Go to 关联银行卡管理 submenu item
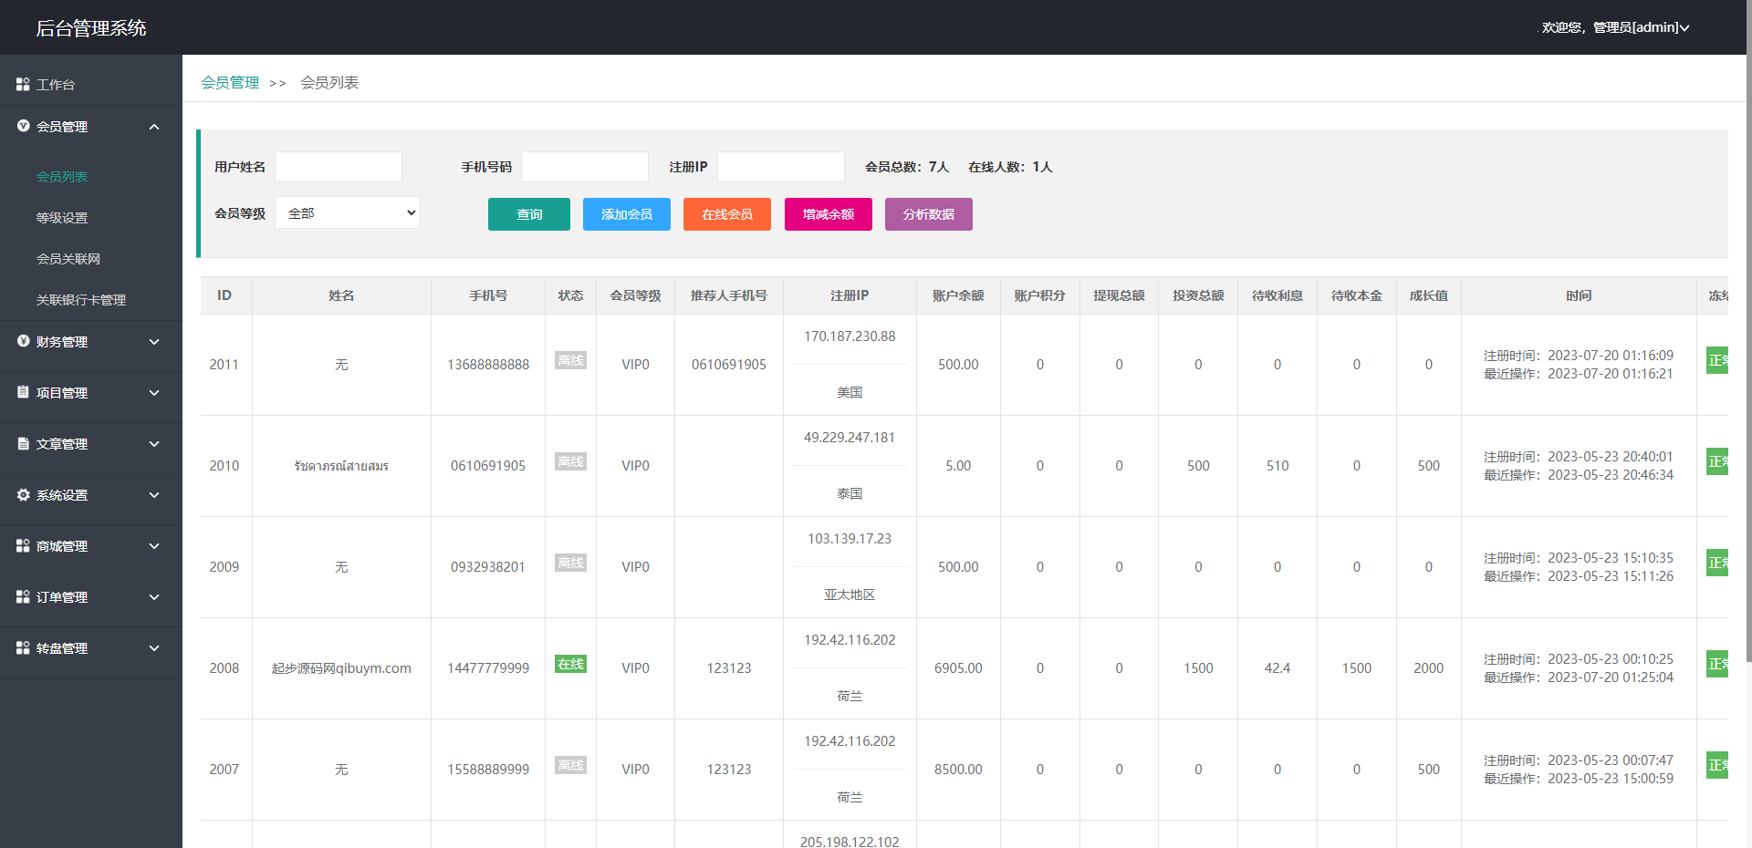This screenshot has height=848, width=1752. (80, 300)
